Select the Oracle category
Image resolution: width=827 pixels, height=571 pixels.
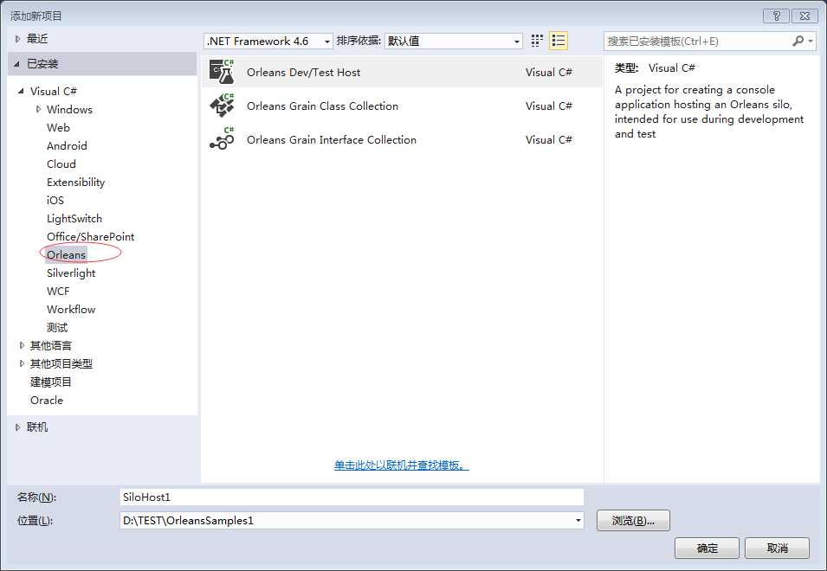pyautogui.click(x=47, y=401)
